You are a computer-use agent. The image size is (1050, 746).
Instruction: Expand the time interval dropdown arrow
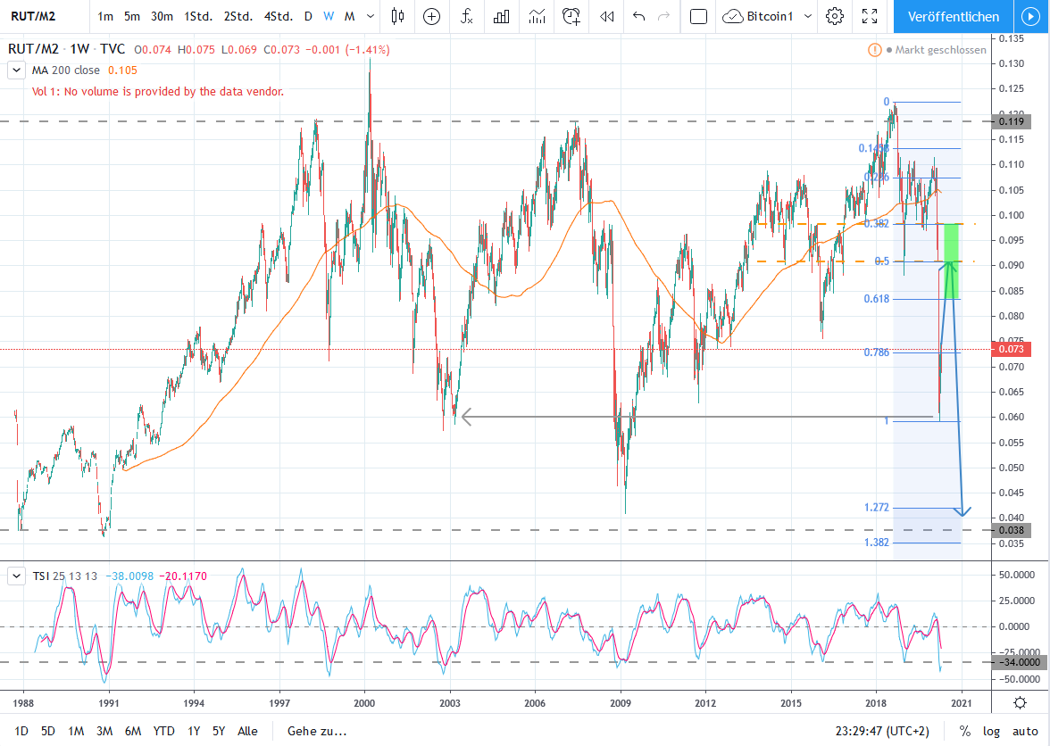tap(371, 16)
